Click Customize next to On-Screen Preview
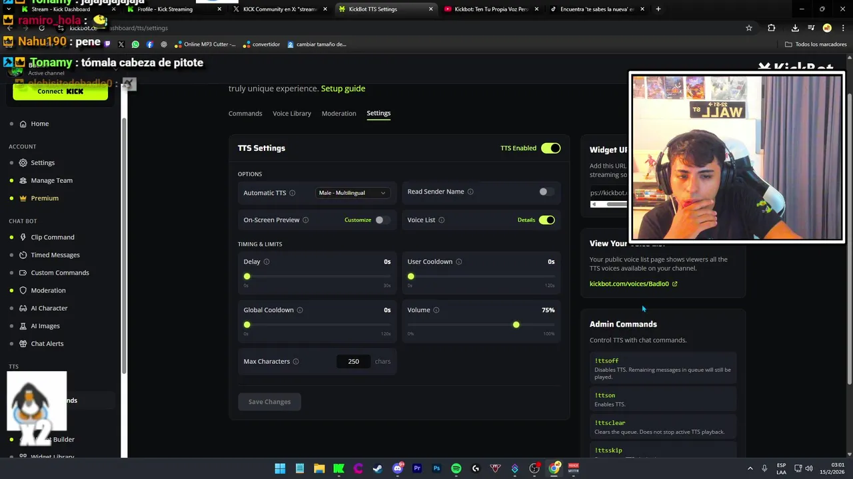Viewport: 853px width, 479px height. pyautogui.click(x=358, y=220)
